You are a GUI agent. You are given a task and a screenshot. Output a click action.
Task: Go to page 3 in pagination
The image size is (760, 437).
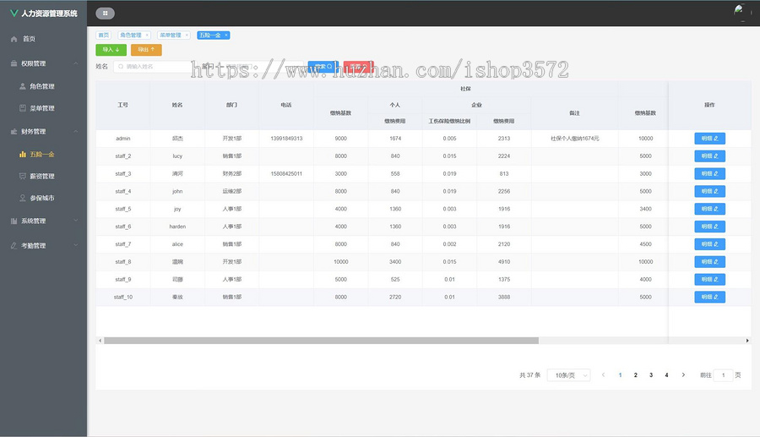(651, 375)
